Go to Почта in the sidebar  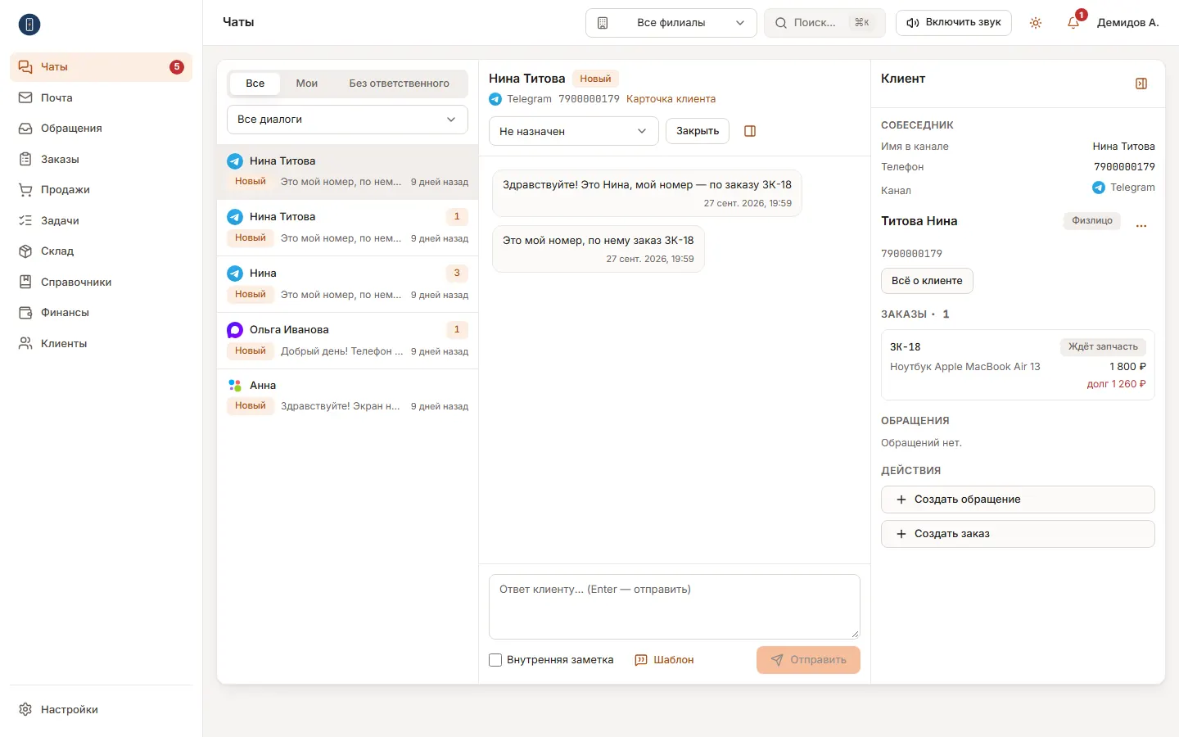(101, 98)
